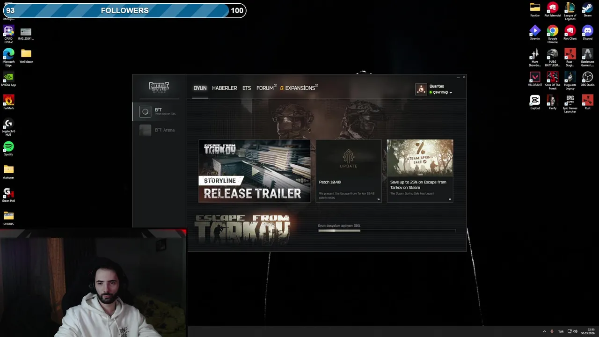Show hidden icons in system tray
Screen dimensions: 599x337
pyautogui.click(x=544, y=331)
